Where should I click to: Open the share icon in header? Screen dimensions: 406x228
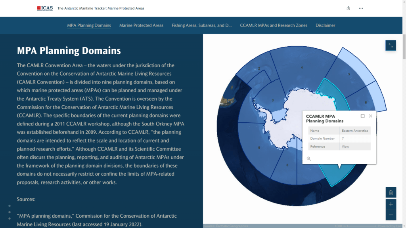(x=348, y=8)
